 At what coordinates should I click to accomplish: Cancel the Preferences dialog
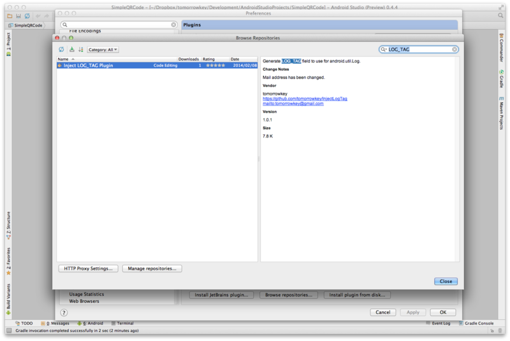[383, 312]
